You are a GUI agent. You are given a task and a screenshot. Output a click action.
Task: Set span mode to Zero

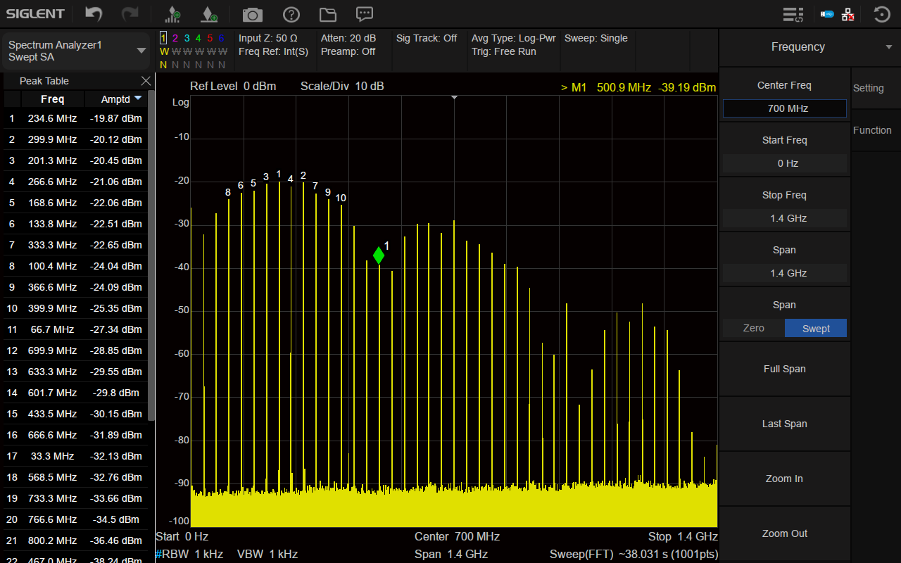753,329
